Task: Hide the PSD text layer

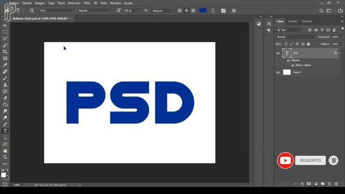Action: [x=278, y=53]
